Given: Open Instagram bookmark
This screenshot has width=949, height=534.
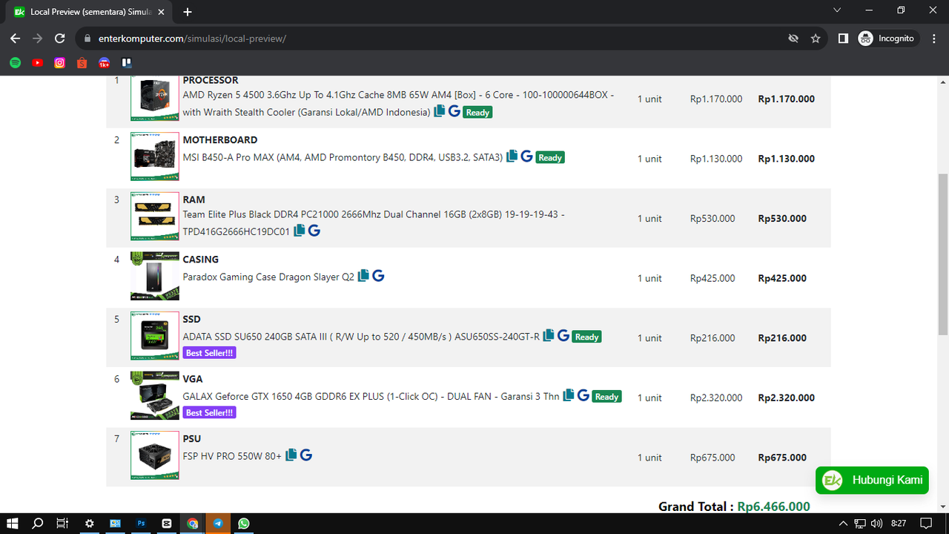Looking at the screenshot, I should [59, 63].
